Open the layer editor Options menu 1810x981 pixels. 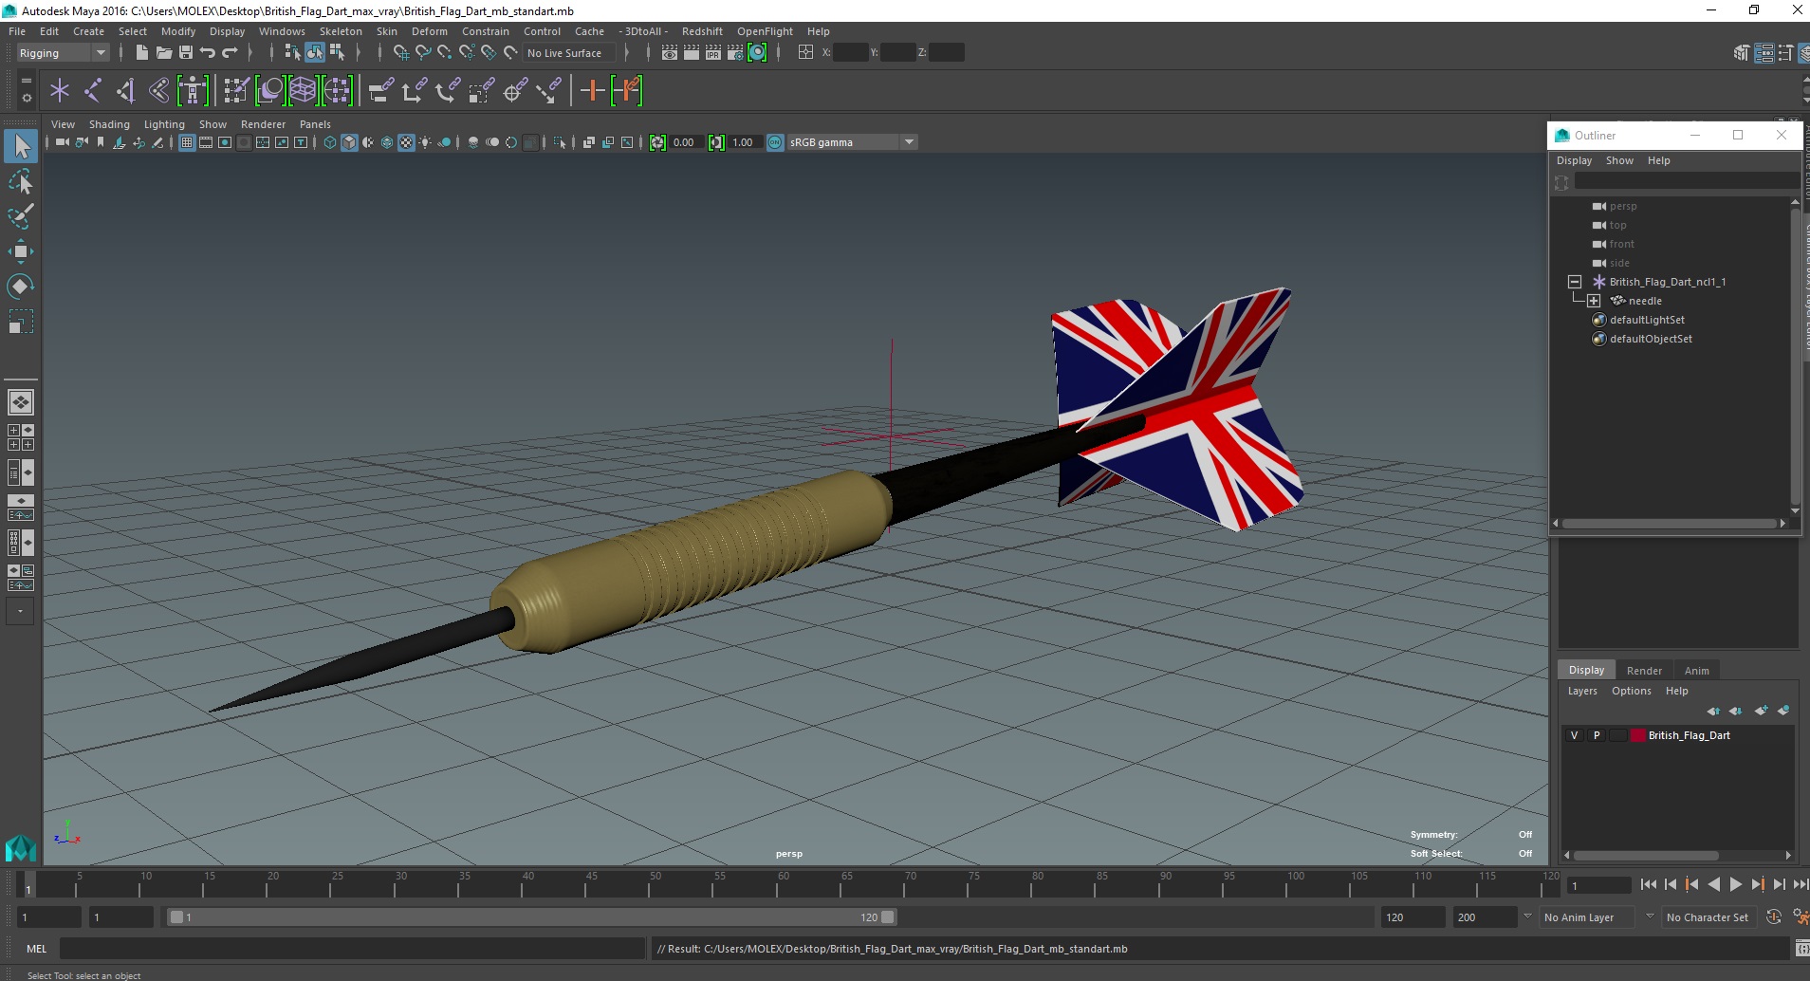pos(1631,691)
